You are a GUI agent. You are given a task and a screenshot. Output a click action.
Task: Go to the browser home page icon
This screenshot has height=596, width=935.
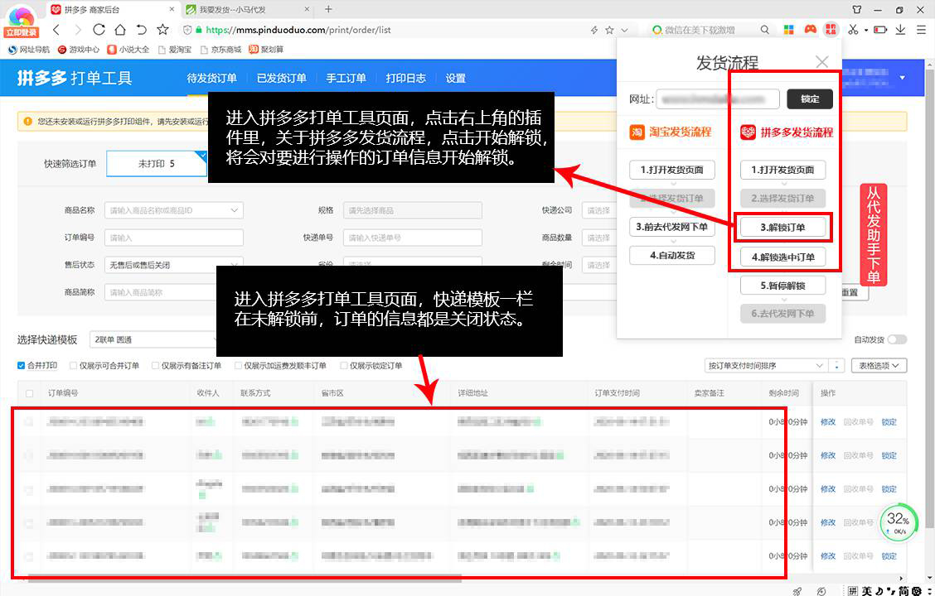point(120,30)
